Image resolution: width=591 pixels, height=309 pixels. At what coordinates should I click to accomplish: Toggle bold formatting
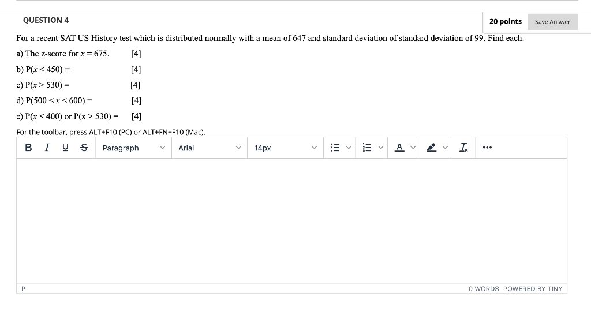click(28, 148)
